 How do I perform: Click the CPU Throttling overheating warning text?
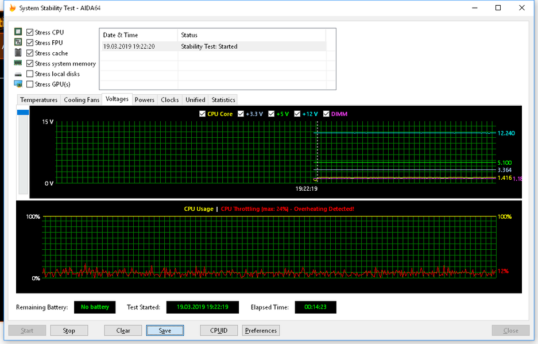[x=288, y=208]
